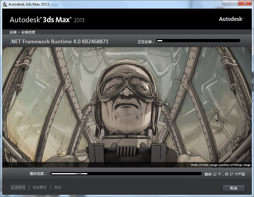Click the pilot cockpit artwork image
The image size is (254, 197).
pyautogui.click(x=127, y=105)
